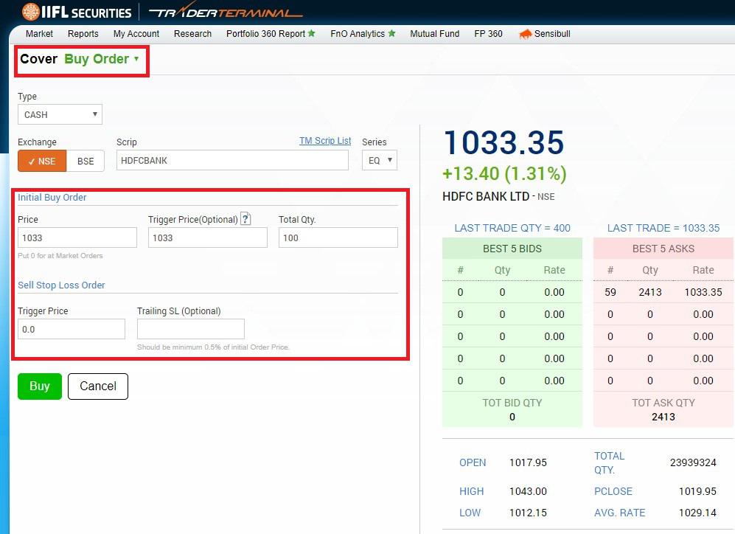Screen dimensions: 735x534
Task: Expand the Buy Order type dropdown
Action: click(101, 59)
